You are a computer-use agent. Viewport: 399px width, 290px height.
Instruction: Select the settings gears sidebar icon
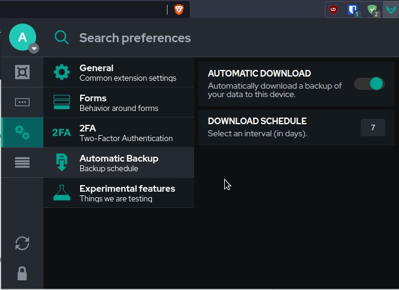pos(22,133)
